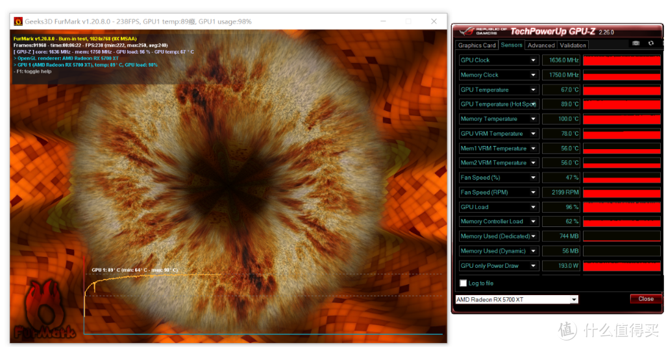Click the OpenGL renderer info line
The image size is (666, 347).
(66, 58)
